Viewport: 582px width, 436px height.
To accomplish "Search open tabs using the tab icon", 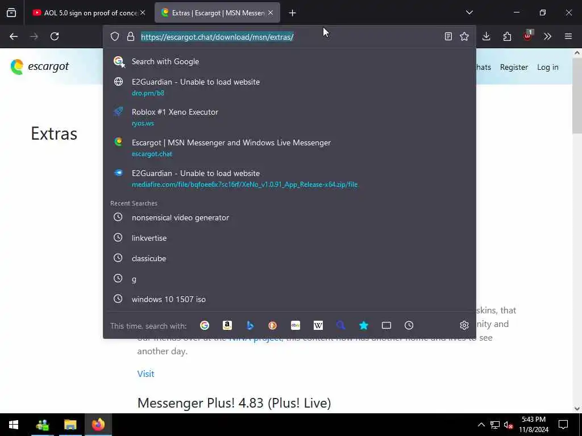I will tap(386, 325).
